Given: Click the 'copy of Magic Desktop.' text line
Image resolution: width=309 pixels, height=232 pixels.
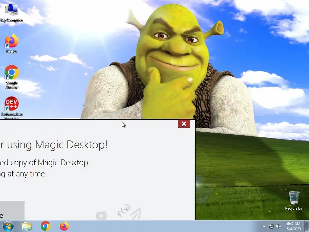Looking at the screenshot, I should pos(50,163).
